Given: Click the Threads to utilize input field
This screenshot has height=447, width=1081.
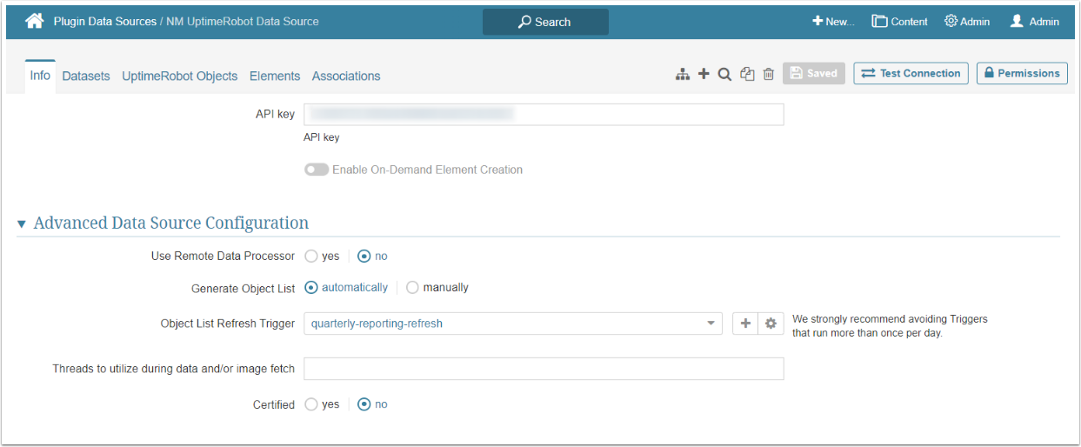Looking at the screenshot, I should [x=544, y=369].
